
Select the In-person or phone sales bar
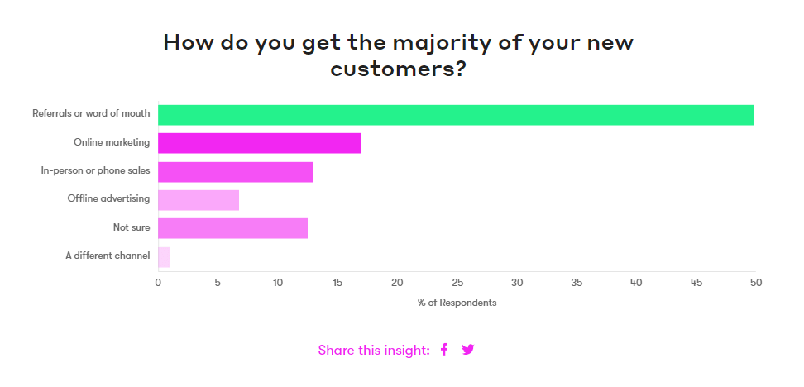coord(236,172)
